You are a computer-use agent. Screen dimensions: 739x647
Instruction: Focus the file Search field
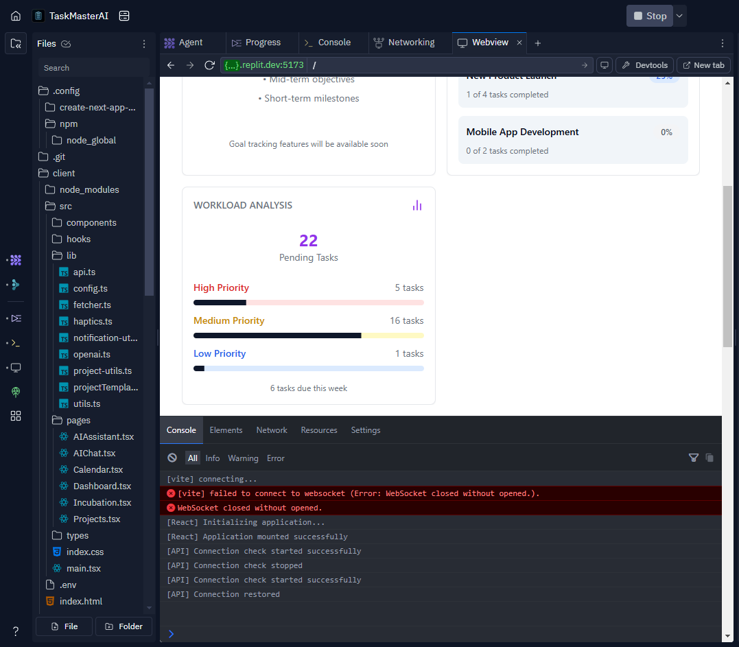click(94, 68)
